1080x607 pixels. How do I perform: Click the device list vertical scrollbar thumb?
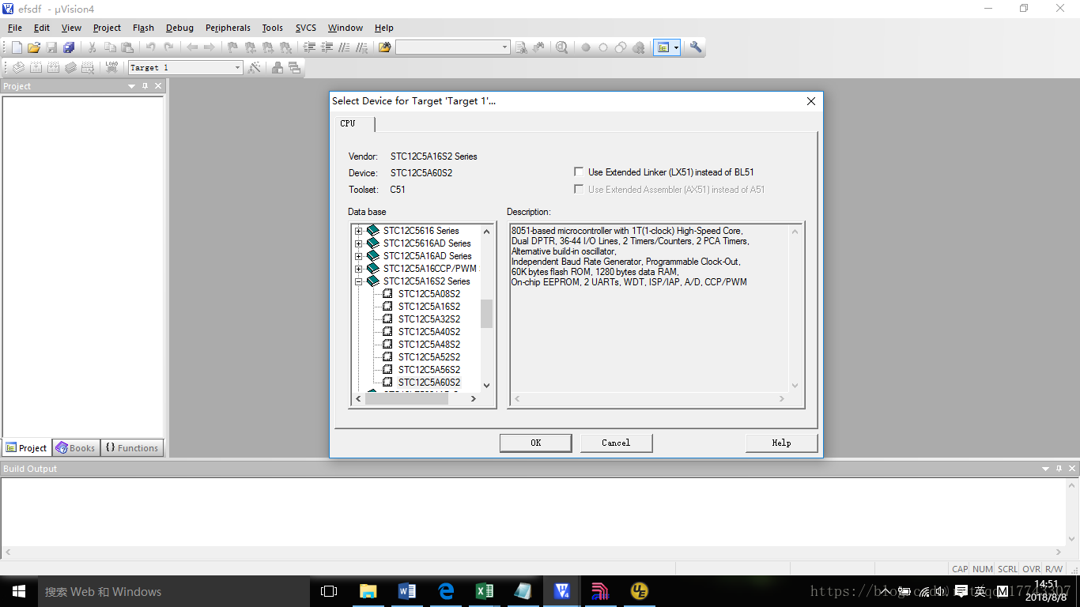tap(486, 313)
